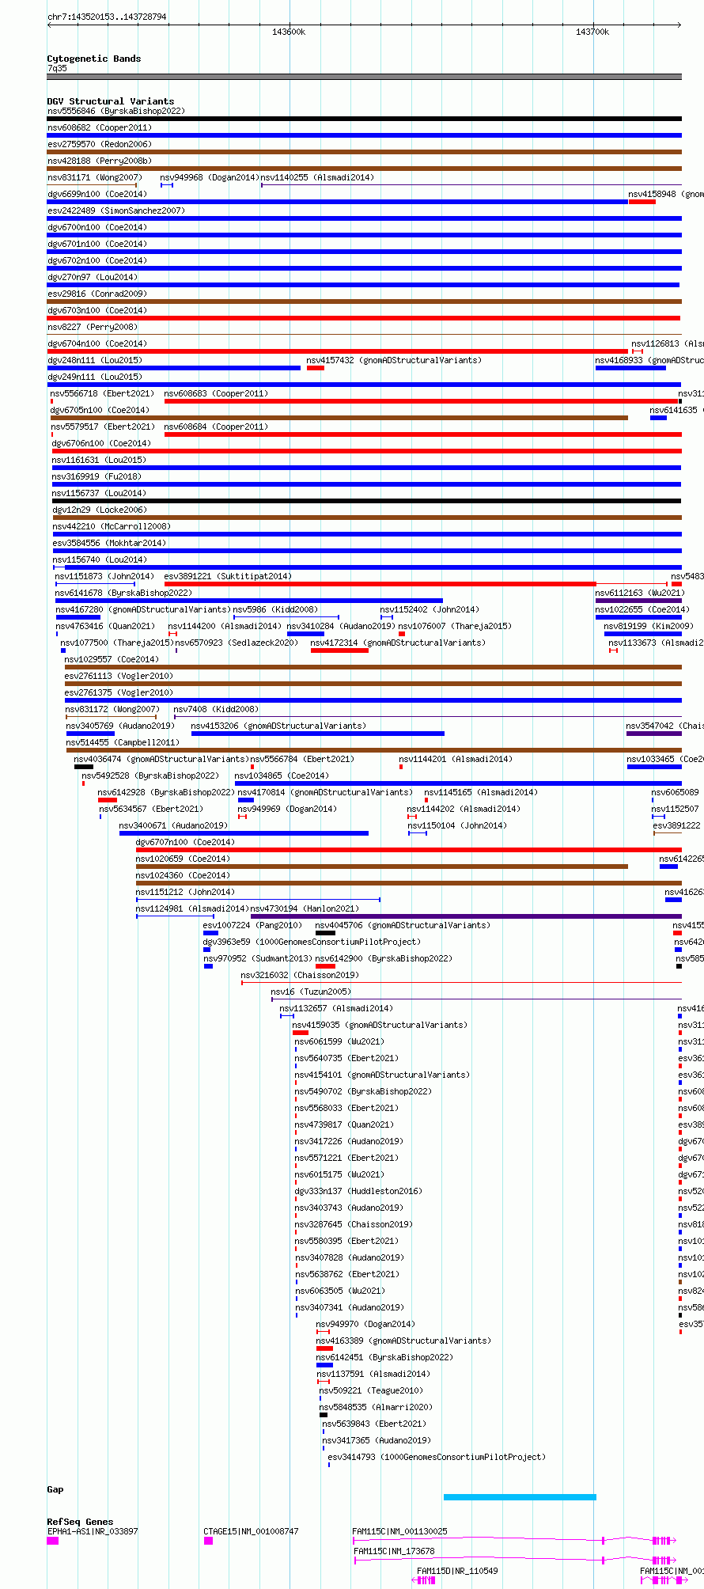The height and width of the screenshot is (1589, 704).
Task: Click the nsv608684 (Cooper2011) label
Action: pos(217,427)
